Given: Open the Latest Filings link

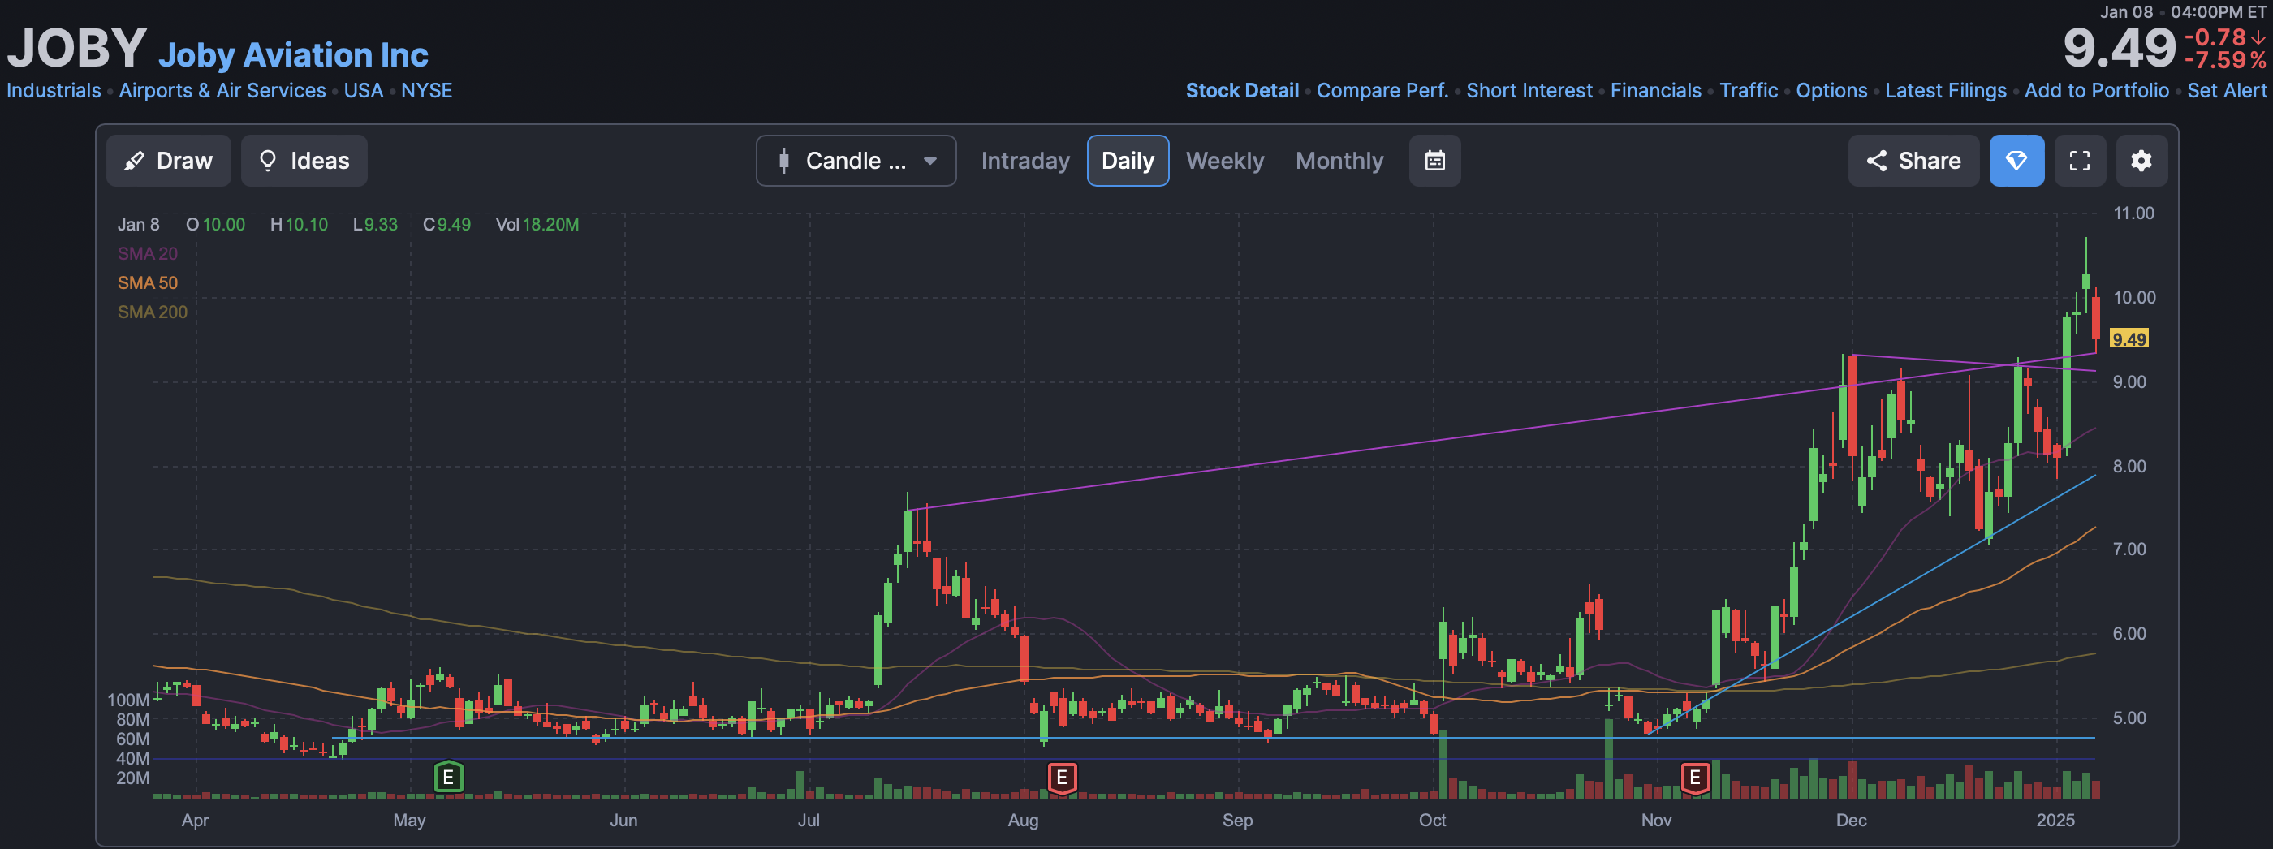Looking at the screenshot, I should (x=1945, y=90).
